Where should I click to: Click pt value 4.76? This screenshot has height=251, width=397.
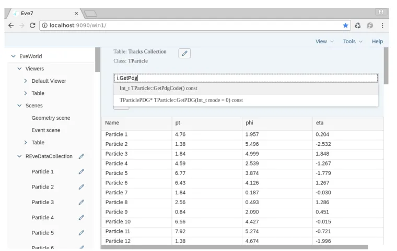pos(180,134)
